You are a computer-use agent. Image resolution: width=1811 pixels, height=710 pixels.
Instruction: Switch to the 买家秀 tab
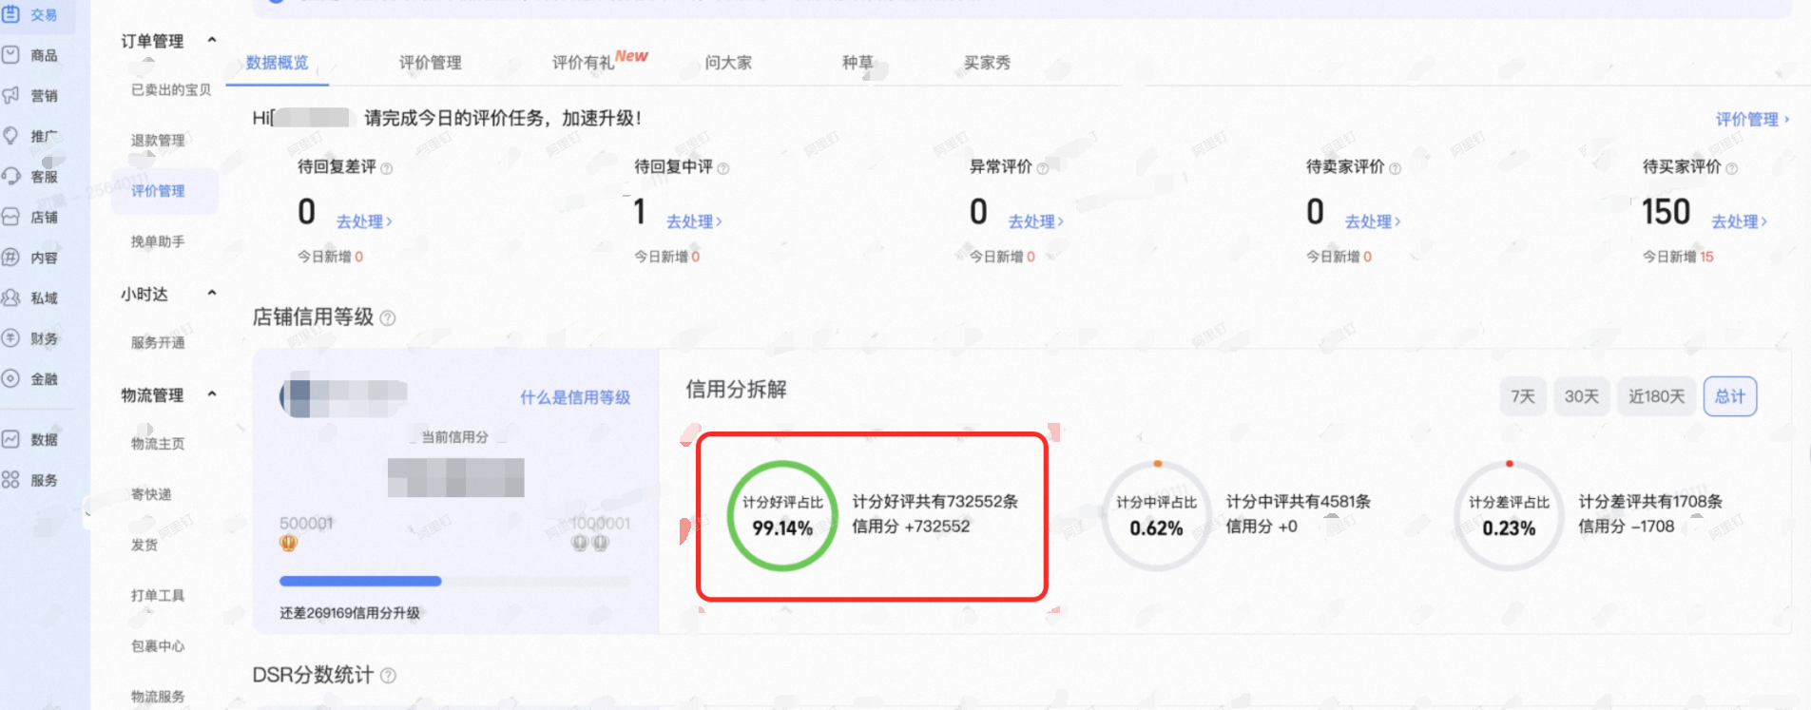tap(987, 63)
